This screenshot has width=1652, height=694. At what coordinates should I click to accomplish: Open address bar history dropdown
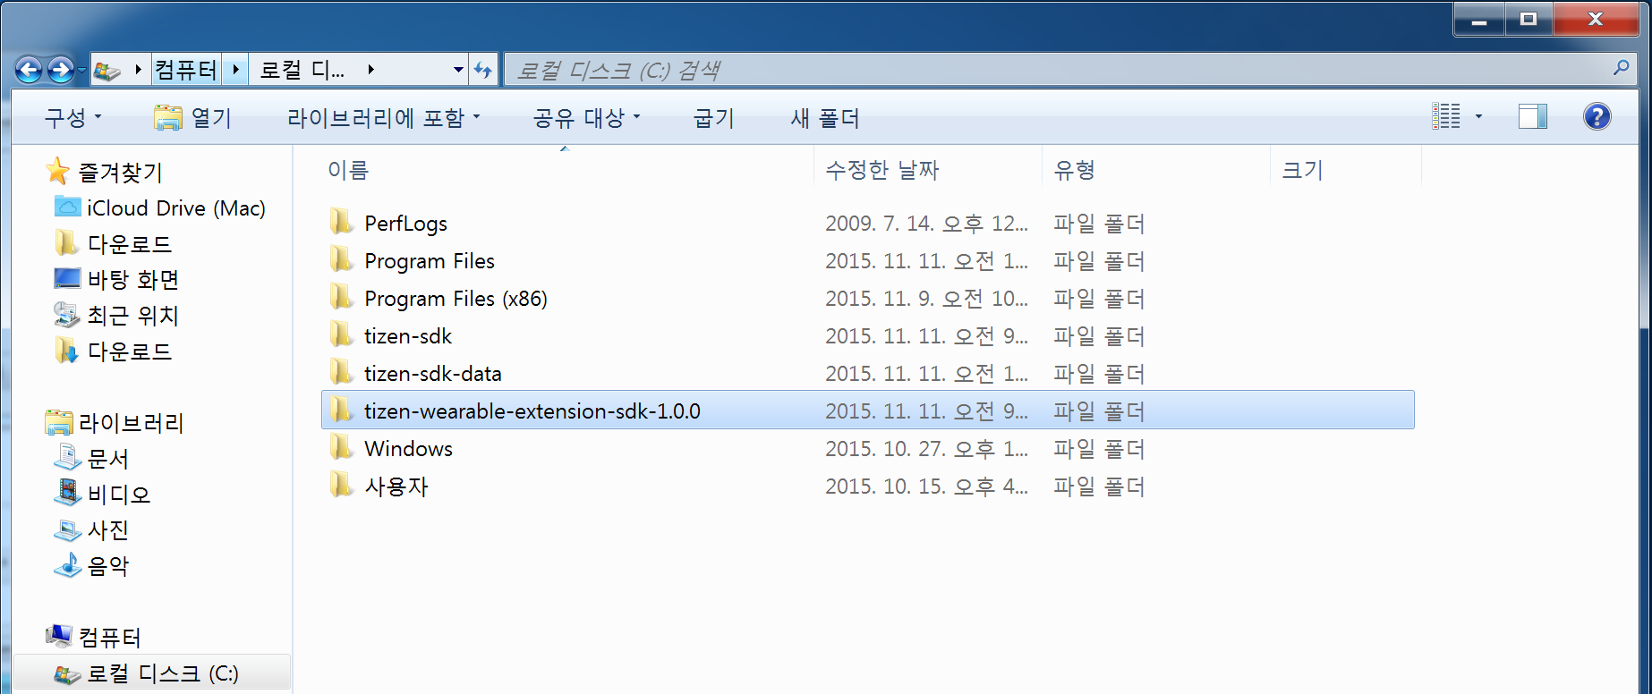pos(458,70)
